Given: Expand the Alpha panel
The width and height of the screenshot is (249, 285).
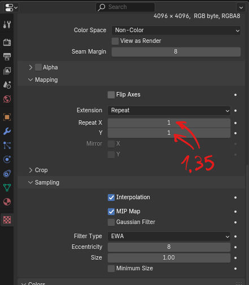Looking at the screenshot, I should pos(30,67).
